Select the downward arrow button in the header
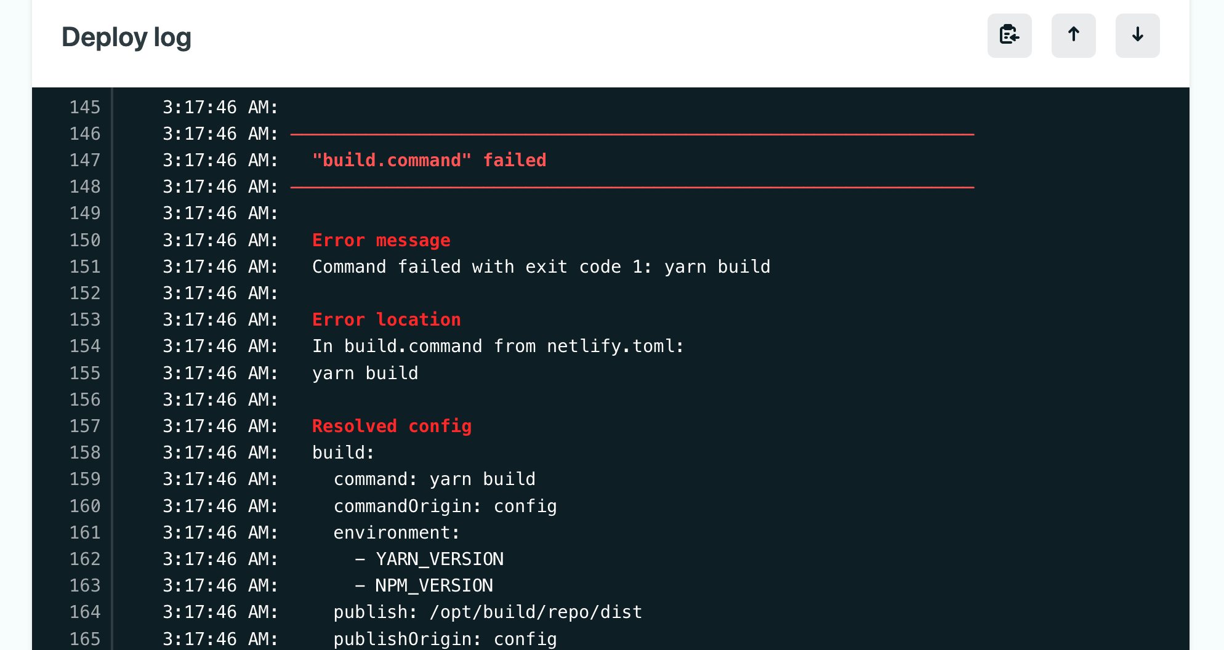The height and width of the screenshot is (650, 1224). [1137, 36]
